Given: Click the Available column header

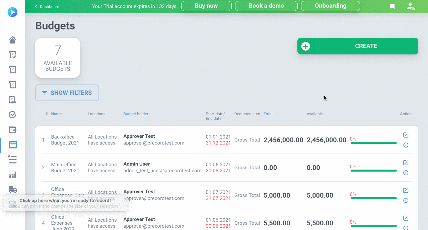Looking at the screenshot, I should tap(315, 114).
